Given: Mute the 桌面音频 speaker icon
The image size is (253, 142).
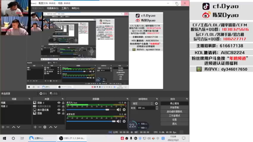Looking at the screenshot, I should coord(119,121).
